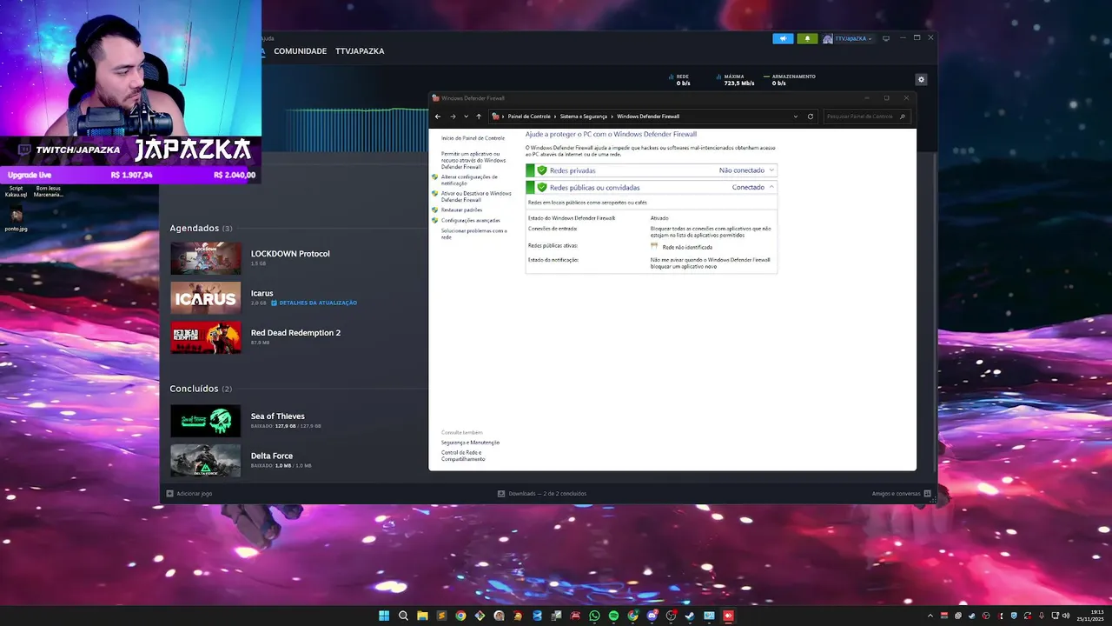The width and height of the screenshot is (1112, 626).
Task: Open Steam notifications bell icon
Action: point(807,38)
